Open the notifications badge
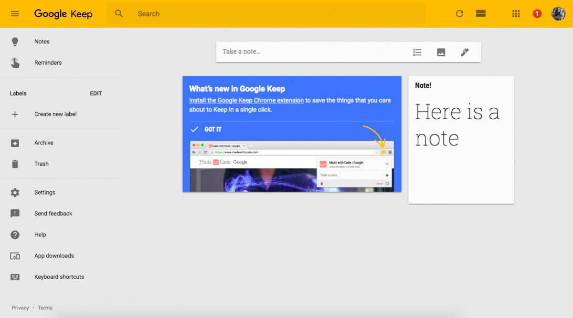This screenshot has width=573, height=318. pyautogui.click(x=537, y=14)
